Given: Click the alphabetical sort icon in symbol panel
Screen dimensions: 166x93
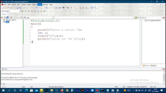Looking at the screenshot, I should point(2,18).
